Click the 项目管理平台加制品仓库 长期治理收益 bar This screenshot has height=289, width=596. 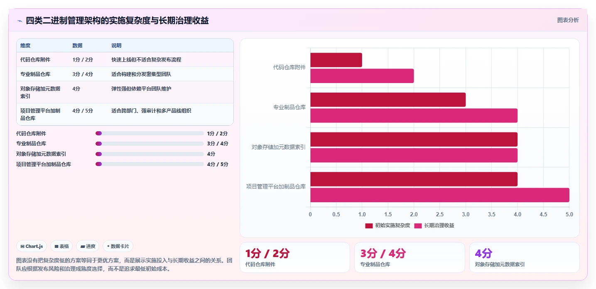[x=440, y=195]
